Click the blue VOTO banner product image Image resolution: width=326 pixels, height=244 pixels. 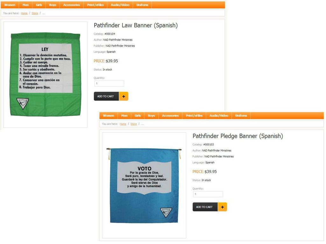[144, 186]
